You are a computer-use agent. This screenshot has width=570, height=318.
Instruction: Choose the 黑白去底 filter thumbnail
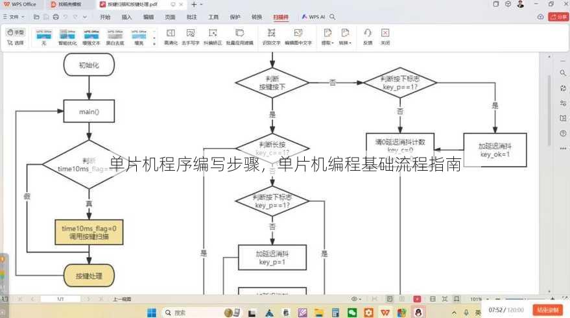pos(115,37)
